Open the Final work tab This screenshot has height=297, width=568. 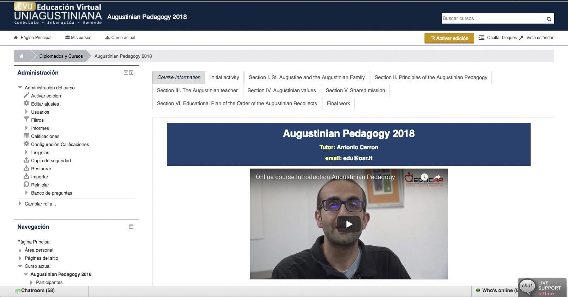[338, 103]
